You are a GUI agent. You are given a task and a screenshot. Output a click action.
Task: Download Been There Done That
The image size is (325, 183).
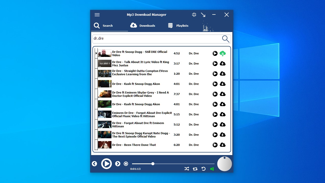click(x=223, y=145)
